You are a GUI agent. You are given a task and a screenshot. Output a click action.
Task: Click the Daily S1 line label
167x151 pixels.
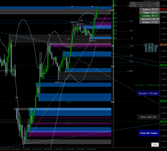69,67
